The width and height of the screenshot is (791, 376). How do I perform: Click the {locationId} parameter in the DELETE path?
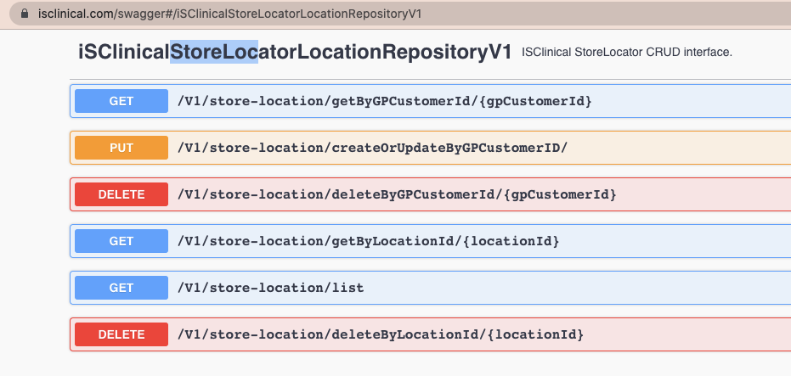(x=536, y=334)
